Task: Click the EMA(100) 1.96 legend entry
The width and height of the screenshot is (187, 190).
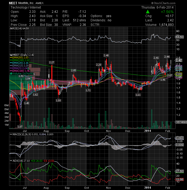Action: click(20, 71)
